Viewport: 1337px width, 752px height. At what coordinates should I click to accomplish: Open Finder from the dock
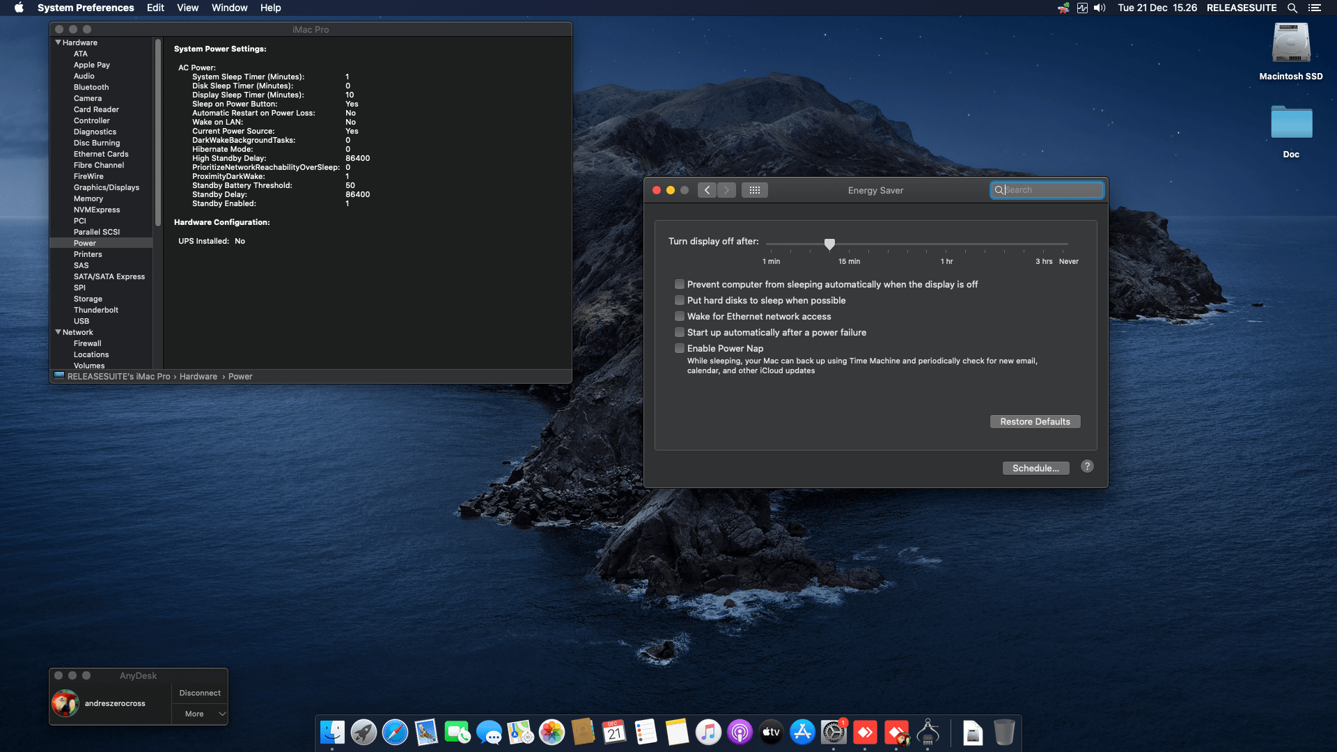point(332,733)
